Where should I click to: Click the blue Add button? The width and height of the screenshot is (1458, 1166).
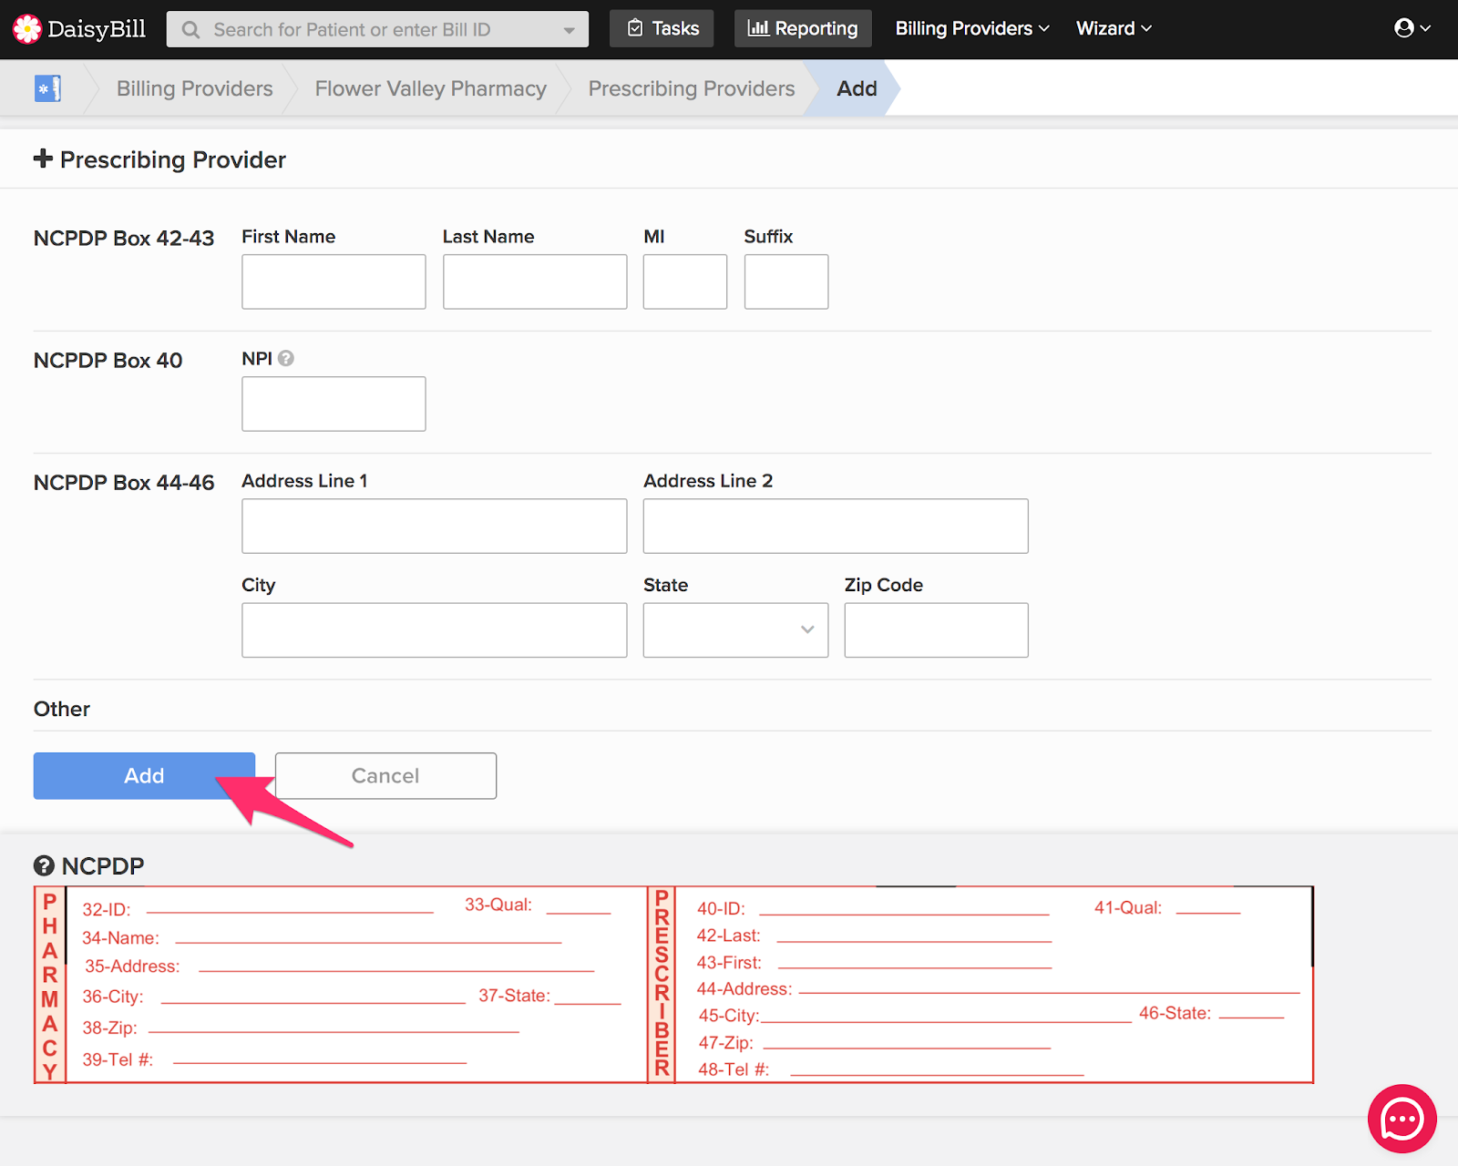click(144, 775)
